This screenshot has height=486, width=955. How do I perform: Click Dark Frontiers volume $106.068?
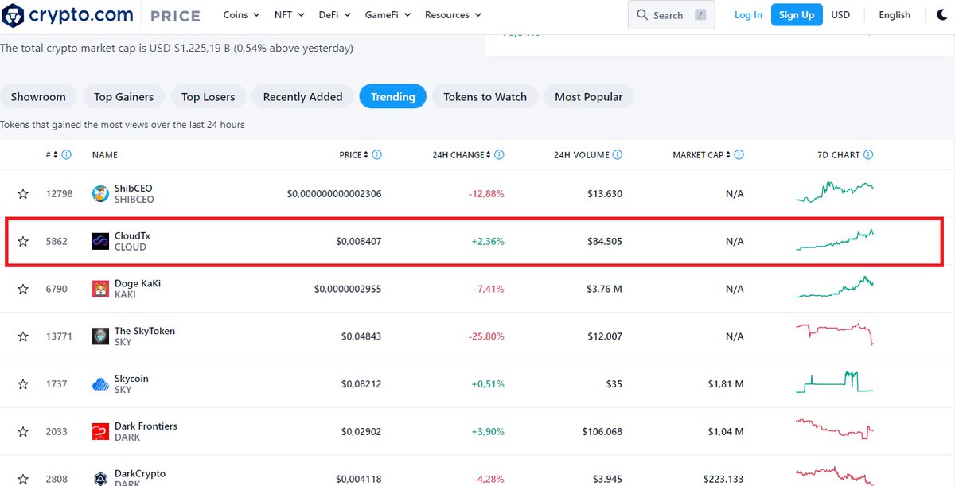(602, 432)
